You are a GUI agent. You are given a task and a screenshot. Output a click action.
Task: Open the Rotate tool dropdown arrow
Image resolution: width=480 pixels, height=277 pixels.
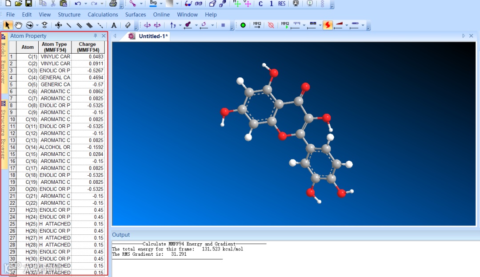tap(37, 25)
